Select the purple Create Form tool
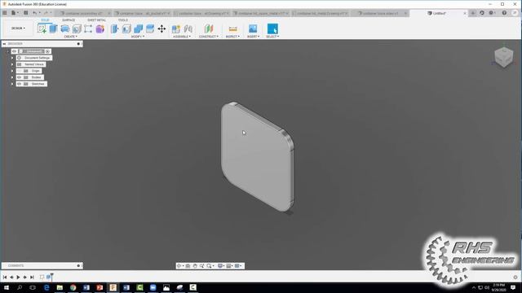Viewport: 522px width, 293px height. click(x=100, y=29)
